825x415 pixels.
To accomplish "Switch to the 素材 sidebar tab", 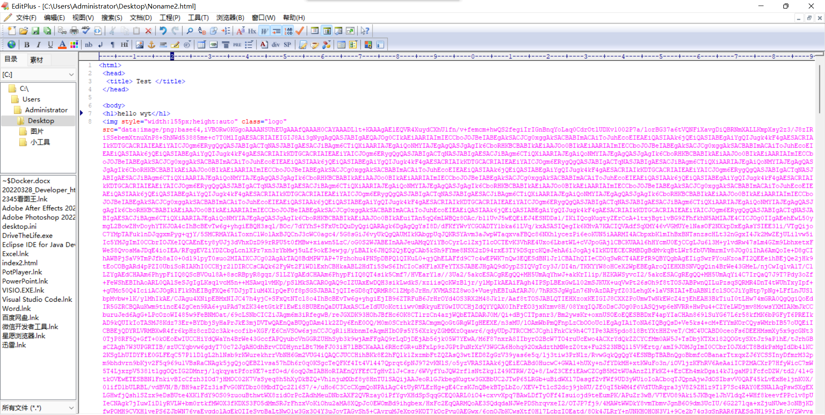I will coord(37,60).
